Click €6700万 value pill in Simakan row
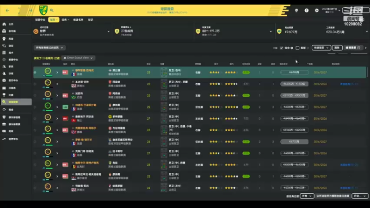This screenshot has height=208, width=370. tap(294, 73)
